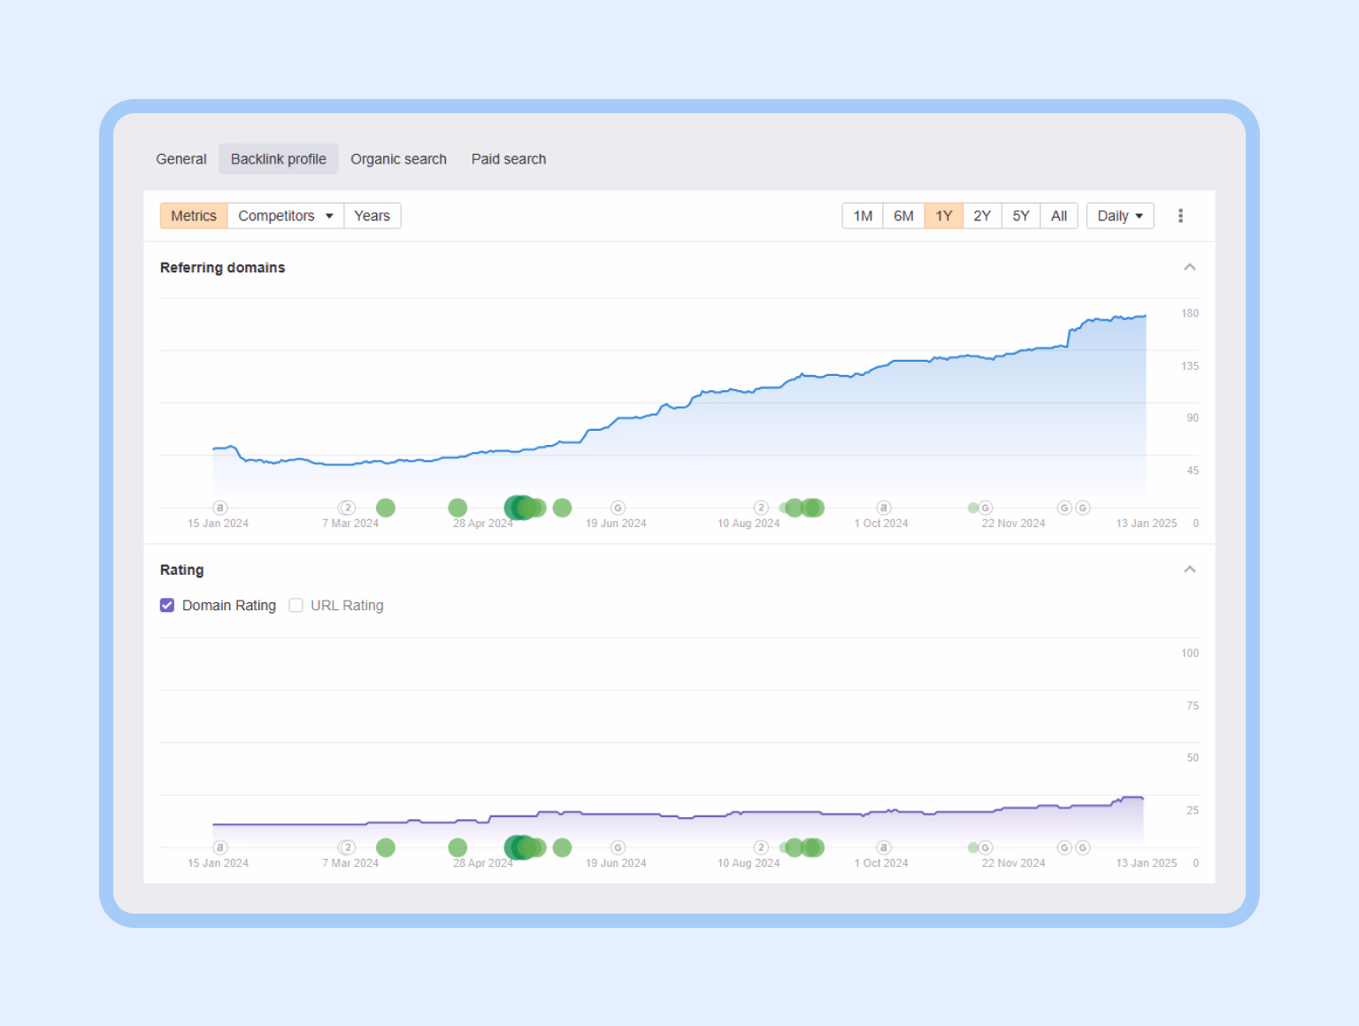
Task: Click the '2' marker above 10 Aug 2024 in Referring domains
Action: tap(761, 508)
